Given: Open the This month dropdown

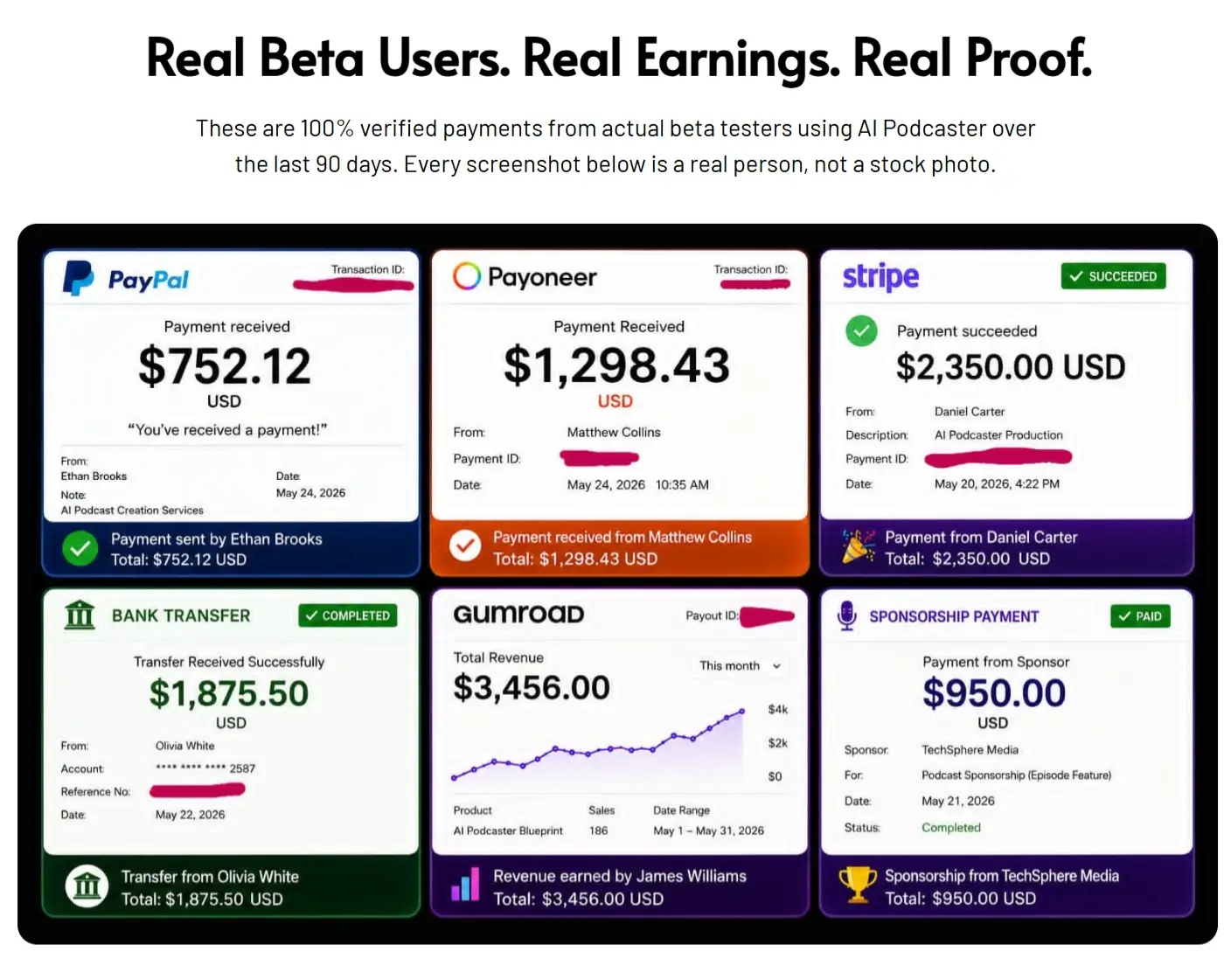Looking at the screenshot, I should coord(740,665).
